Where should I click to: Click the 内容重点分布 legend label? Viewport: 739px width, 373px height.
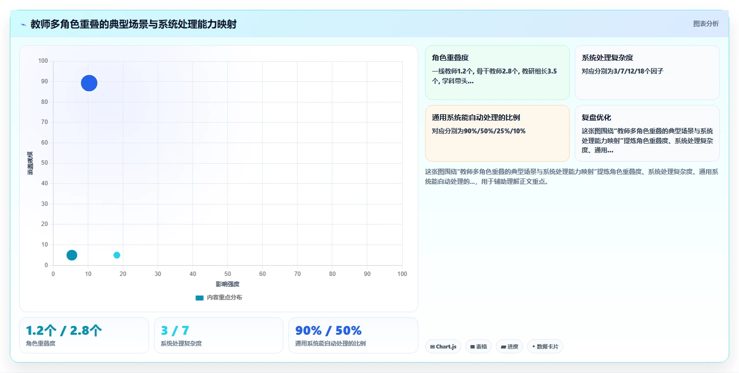(224, 298)
